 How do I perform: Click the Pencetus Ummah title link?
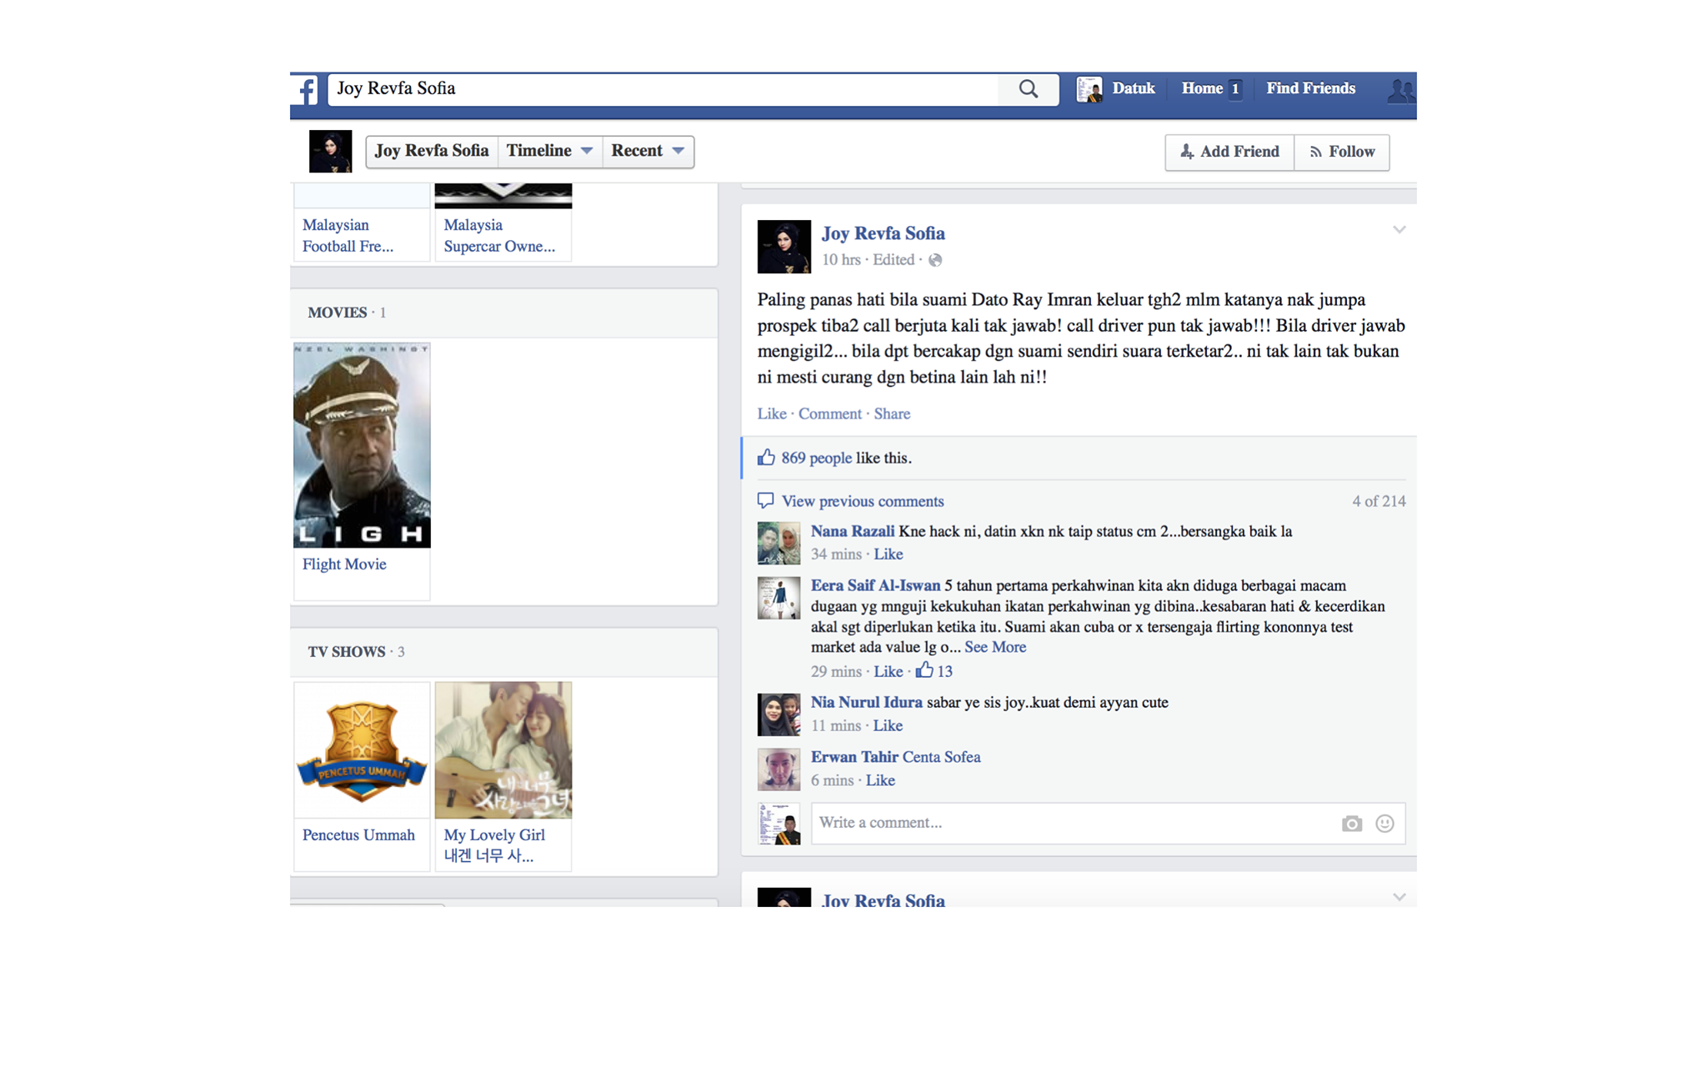(358, 835)
